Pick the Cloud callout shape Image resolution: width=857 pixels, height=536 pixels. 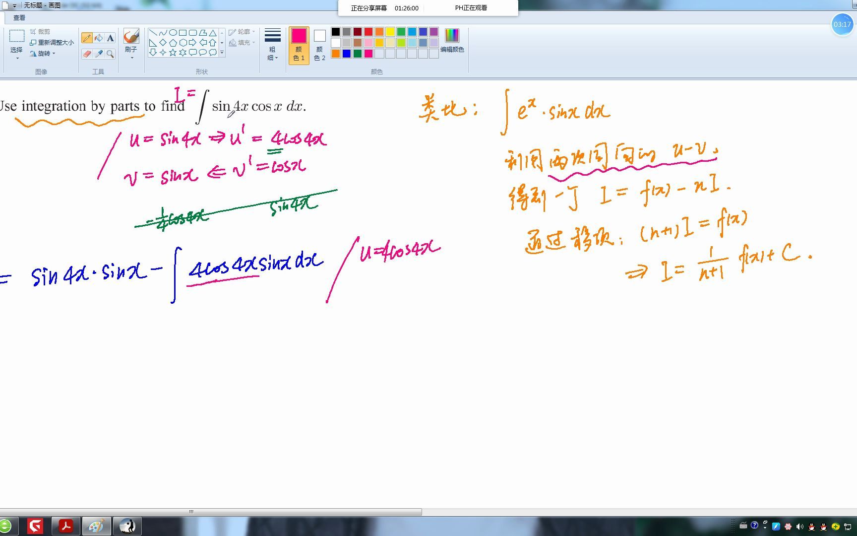(x=212, y=53)
